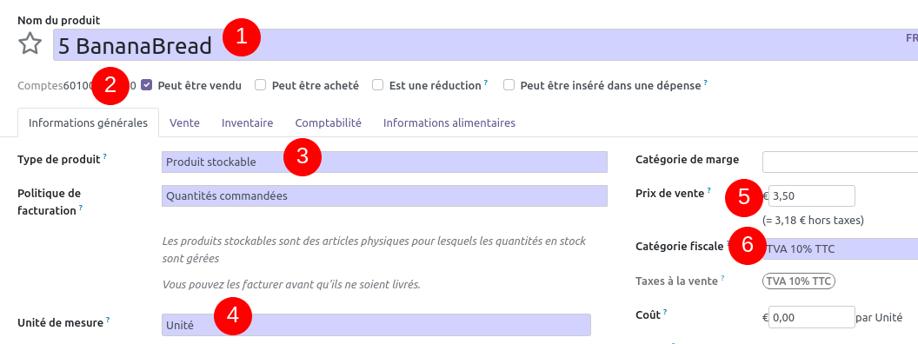
Task: Open the Type de produit dropdown
Action: click(x=384, y=162)
